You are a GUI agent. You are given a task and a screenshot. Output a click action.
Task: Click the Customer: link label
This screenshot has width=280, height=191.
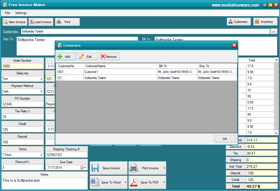pos(11,31)
